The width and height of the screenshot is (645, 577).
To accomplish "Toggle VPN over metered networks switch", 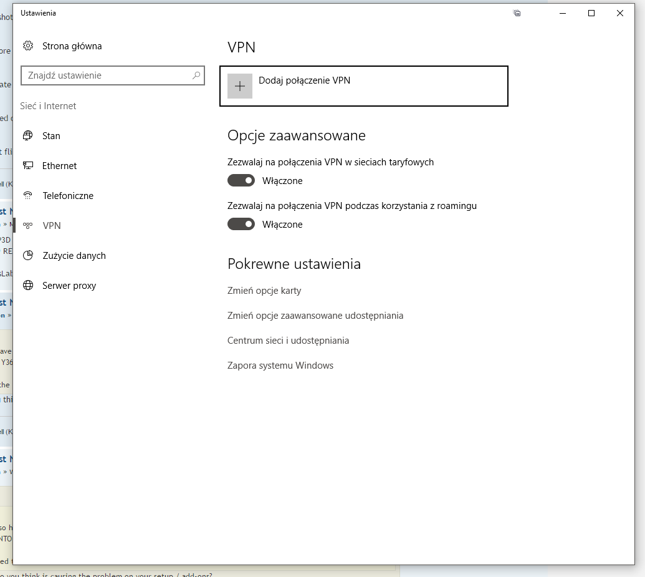I will 241,181.
